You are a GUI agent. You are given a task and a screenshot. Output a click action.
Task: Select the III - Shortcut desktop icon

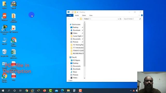click(13, 29)
